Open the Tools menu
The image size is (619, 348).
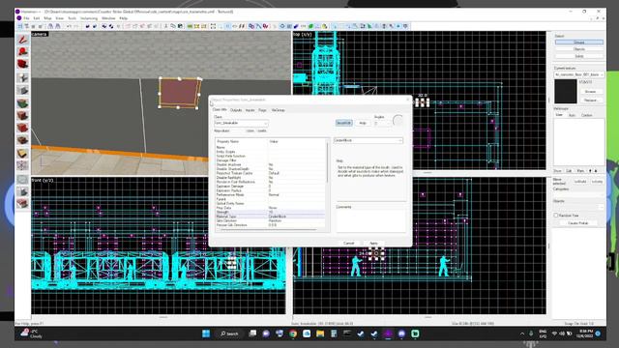(x=72, y=18)
